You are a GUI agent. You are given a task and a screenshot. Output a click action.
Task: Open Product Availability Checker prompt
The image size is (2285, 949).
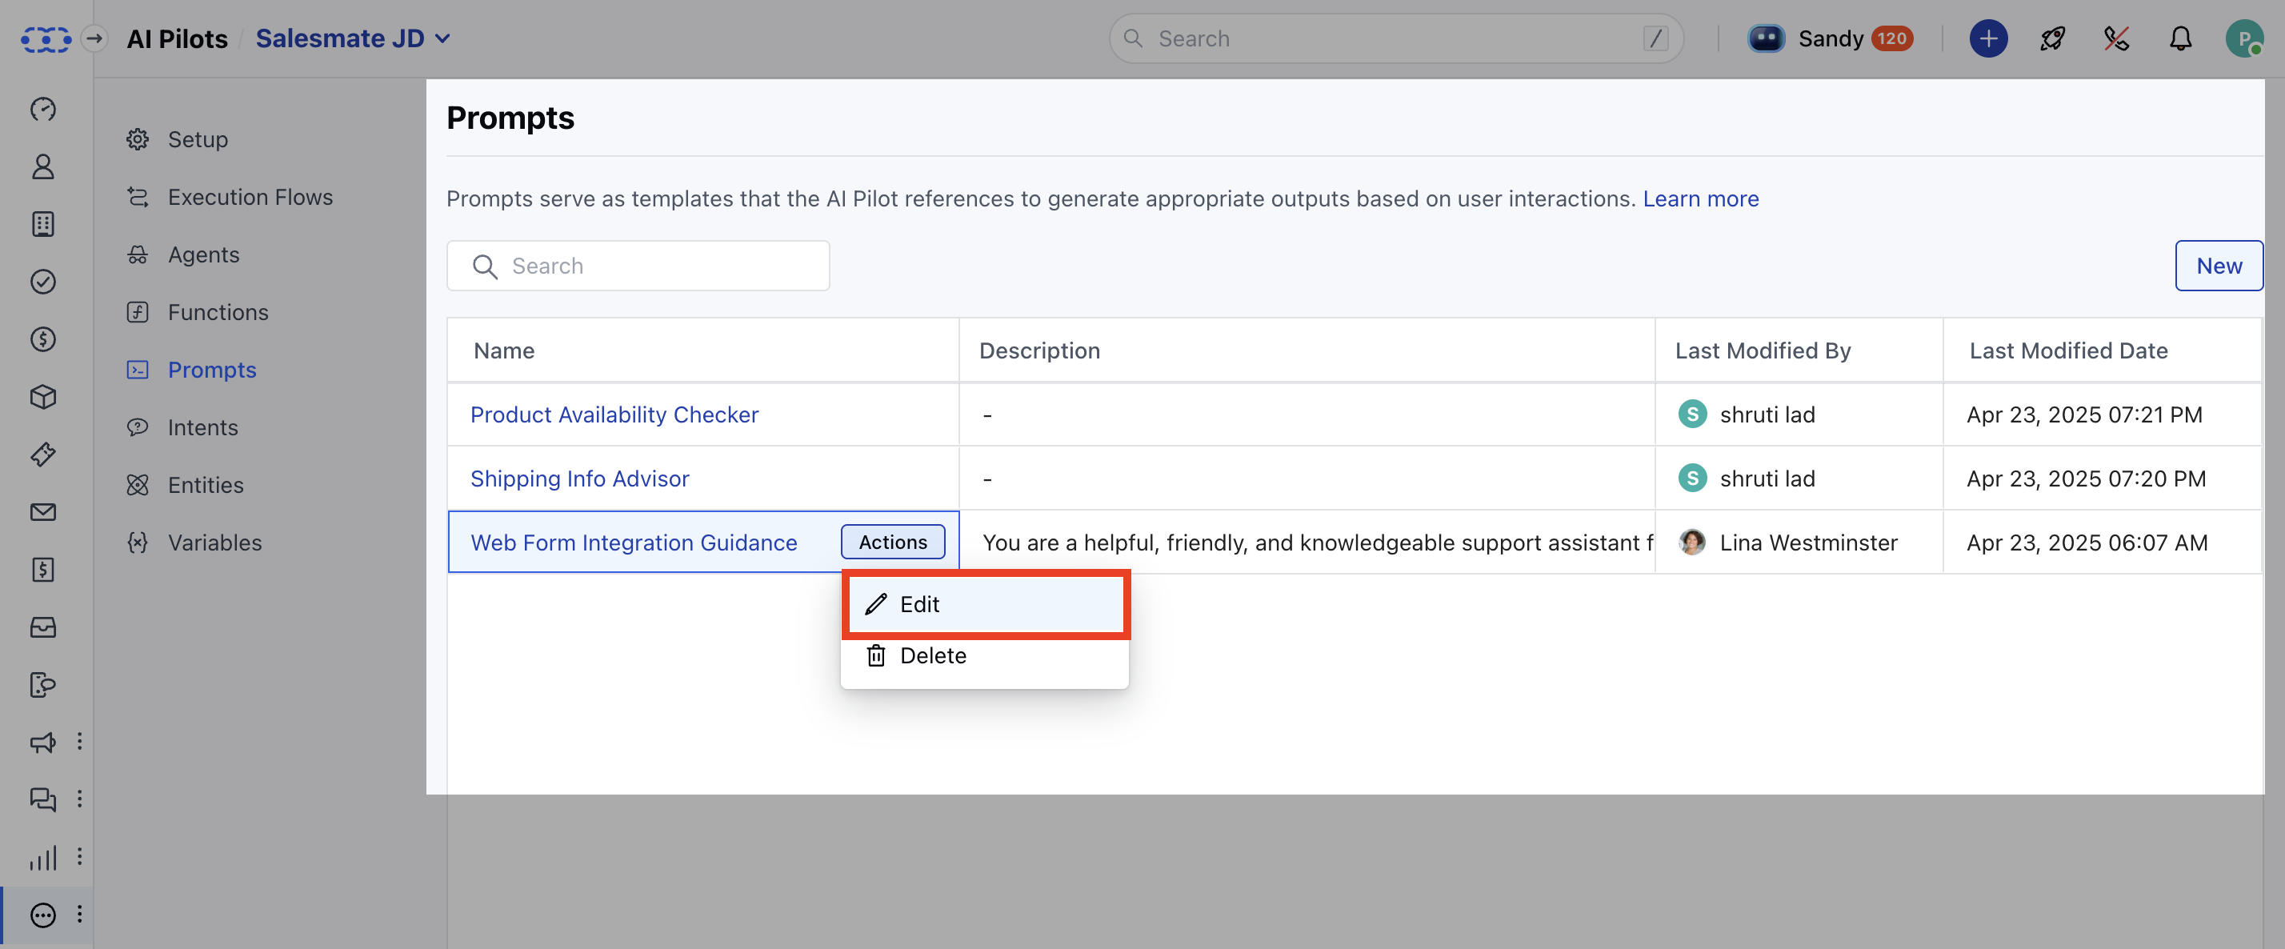(614, 414)
